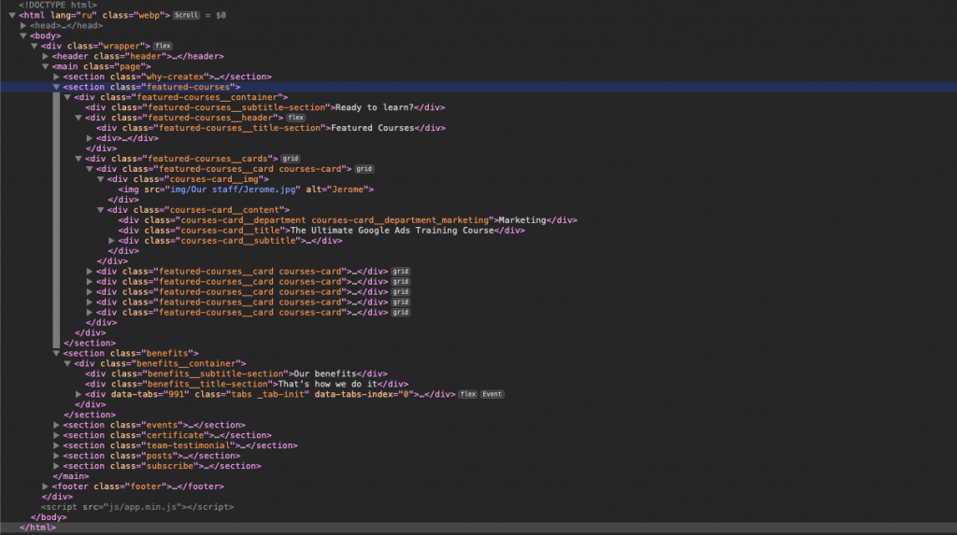
Task: Expand the classless div under featured-courses__header
Action: [x=89, y=138]
